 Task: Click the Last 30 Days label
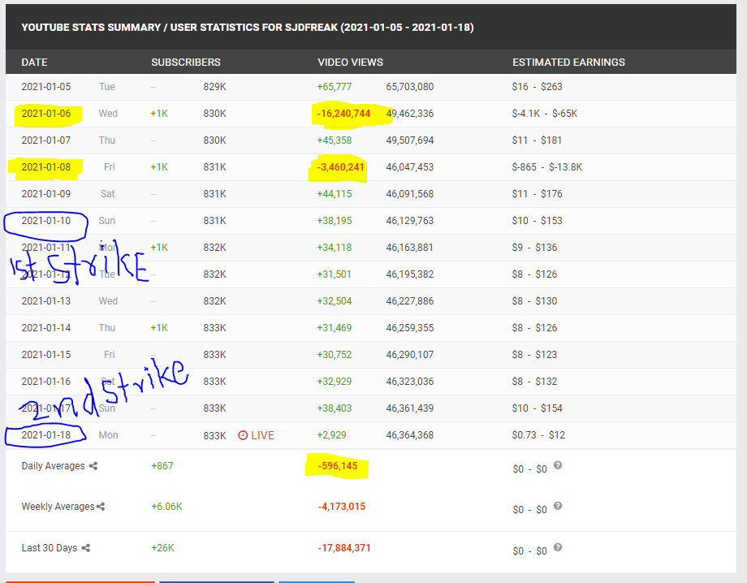coord(50,548)
